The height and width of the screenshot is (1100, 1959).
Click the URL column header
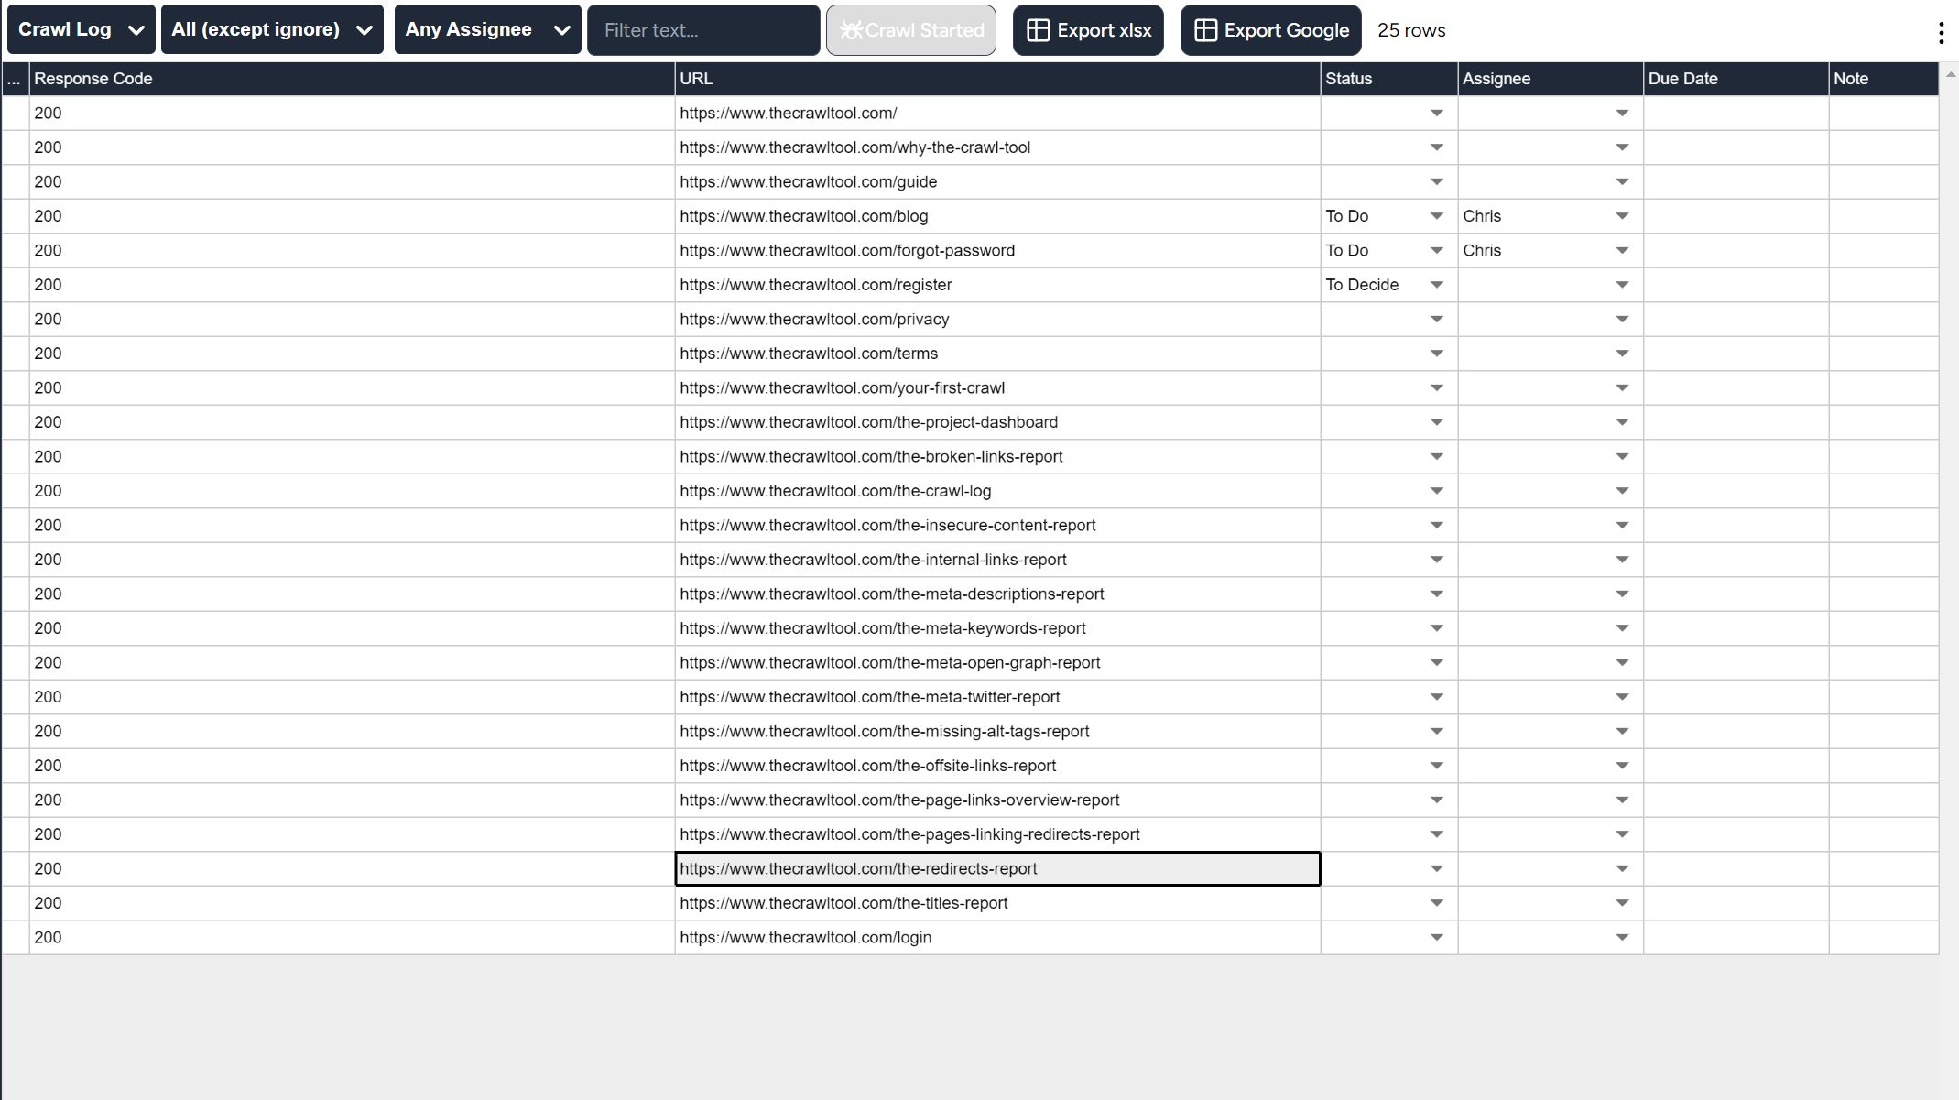[x=996, y=79]
